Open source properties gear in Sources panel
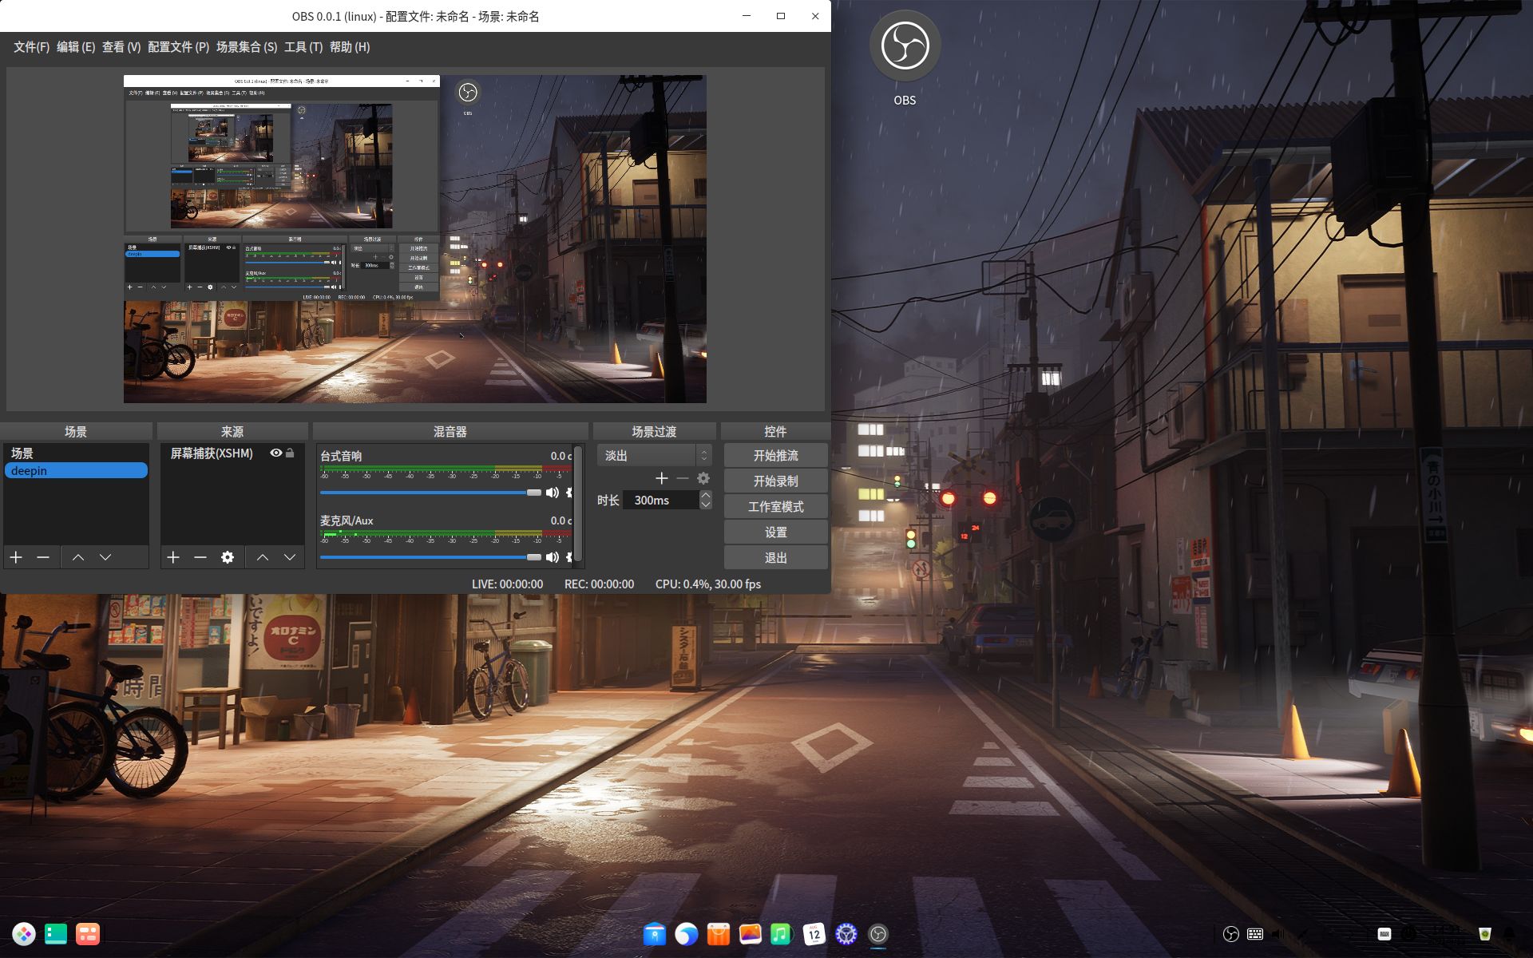This screenshot has height=958, width=1533. coord(228,557)
